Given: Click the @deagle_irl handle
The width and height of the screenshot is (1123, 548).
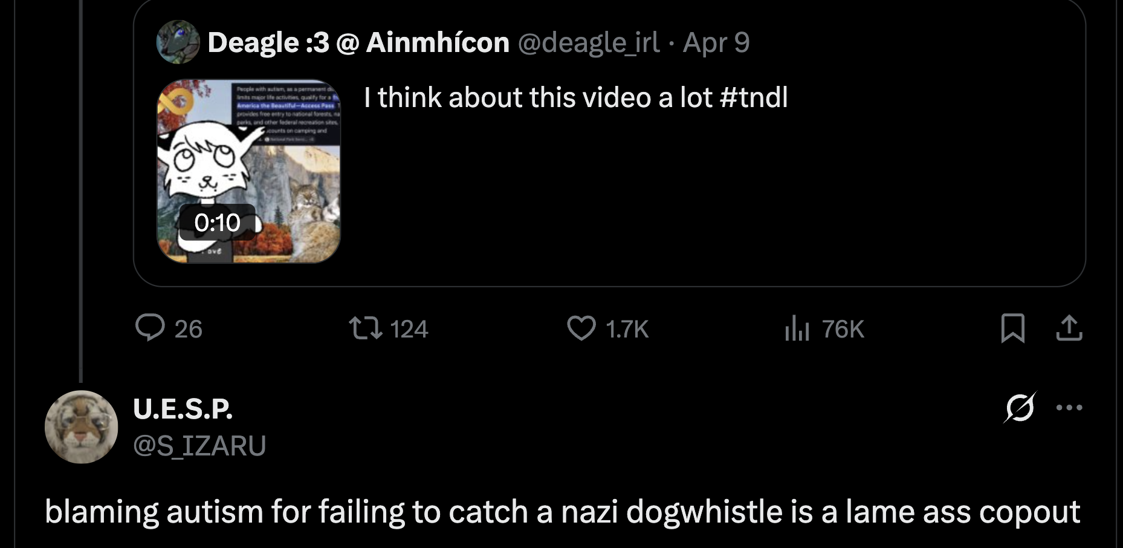Looking at the screenshot, I should click(x=589, y=42).
